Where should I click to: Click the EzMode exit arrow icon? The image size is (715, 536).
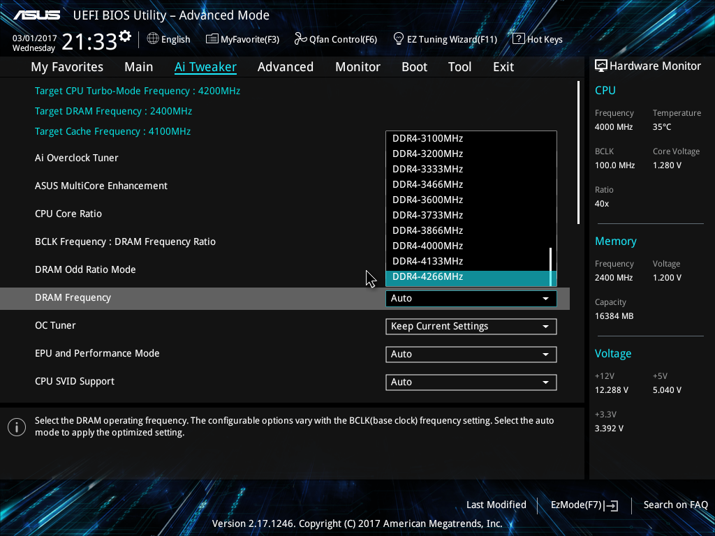pyautogui.click(x=611, y=505)
